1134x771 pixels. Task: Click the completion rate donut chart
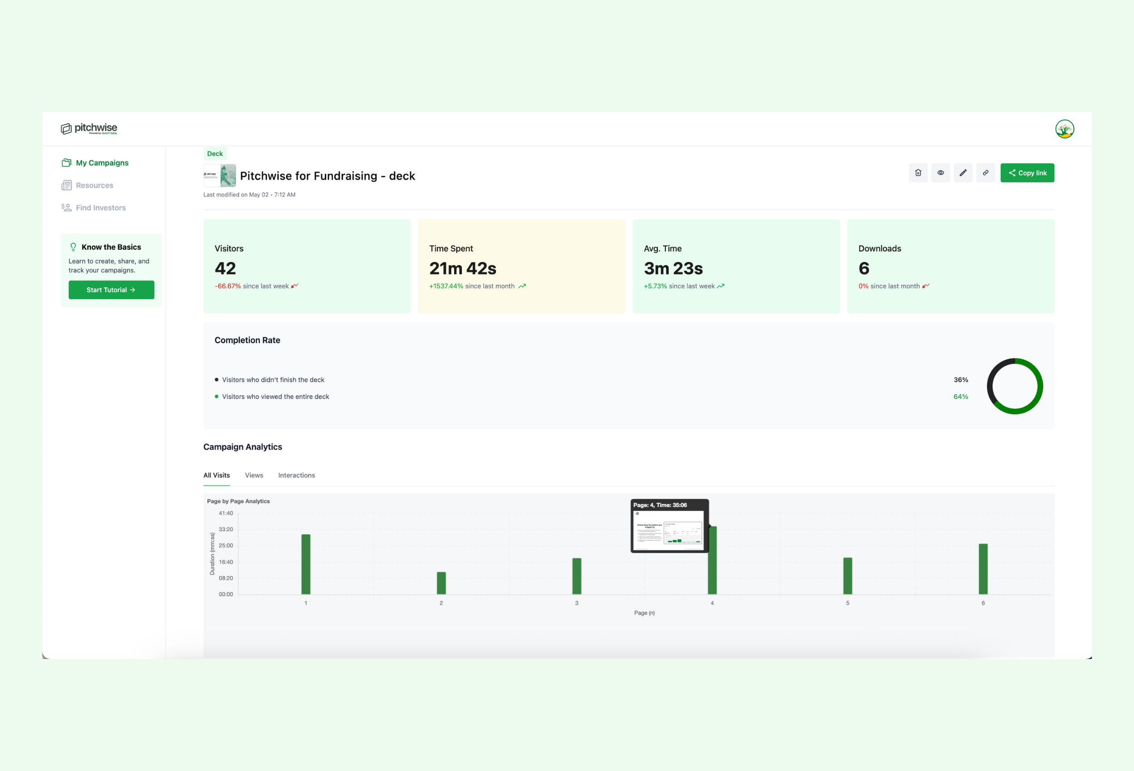(x=1014, y=386)
